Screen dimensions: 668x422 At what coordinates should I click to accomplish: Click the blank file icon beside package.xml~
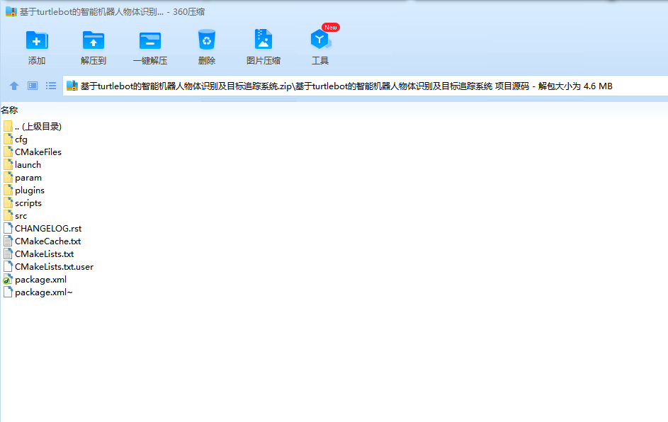click(8, 292)
